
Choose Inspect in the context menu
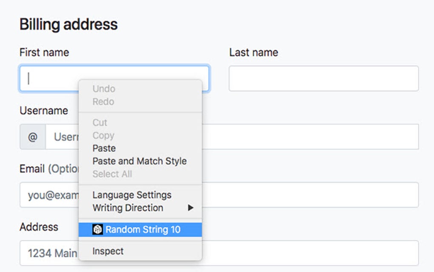click(108, 251)
